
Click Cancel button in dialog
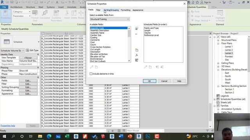pyautogui.click(x=164, y=81)
